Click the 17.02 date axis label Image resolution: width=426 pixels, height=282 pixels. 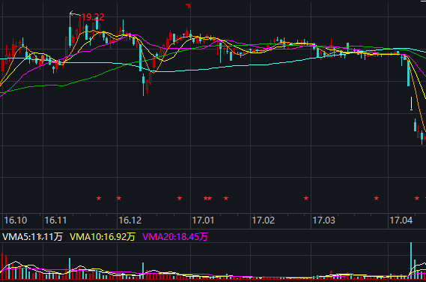264,220
